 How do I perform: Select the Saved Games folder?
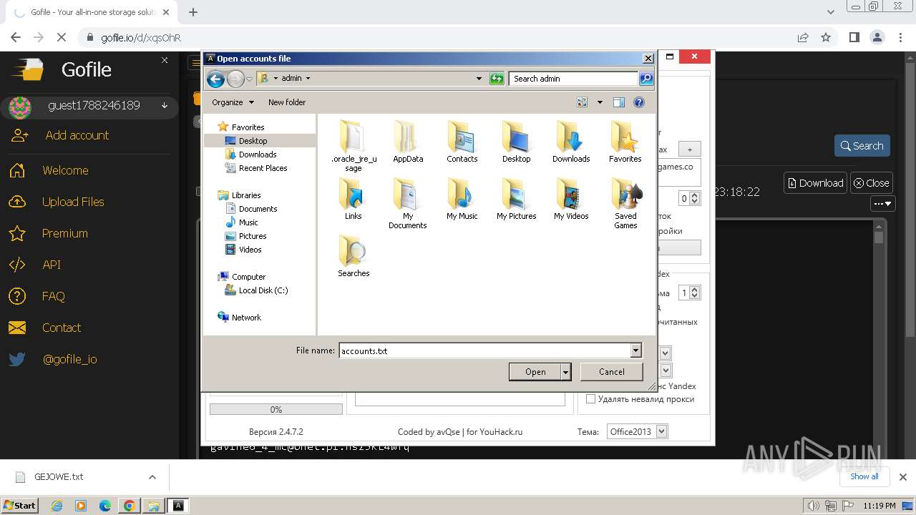tap(625, 203)
